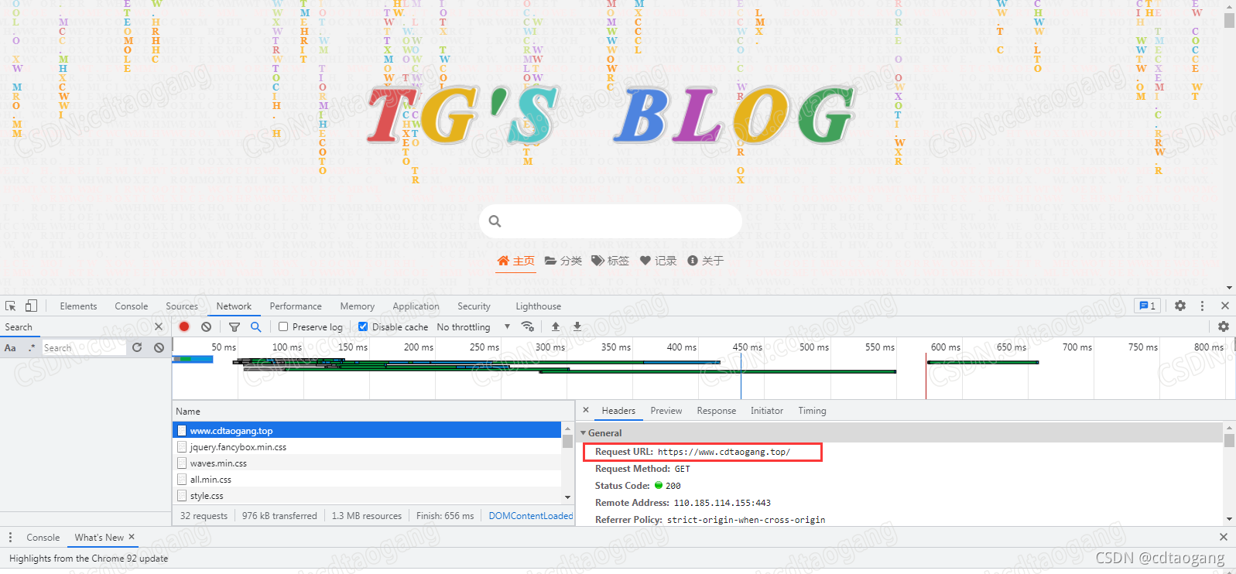
Task: Open network conditions wifi-gear icon
Action: (x=528, y=326)
